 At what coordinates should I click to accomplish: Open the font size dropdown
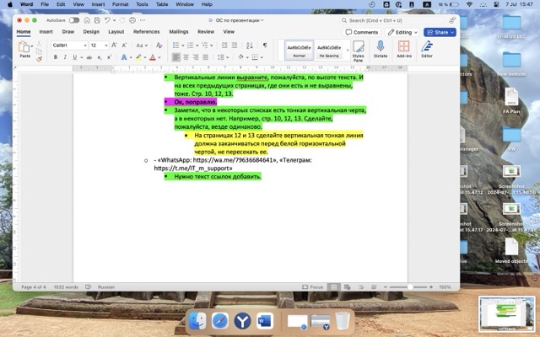98,45
